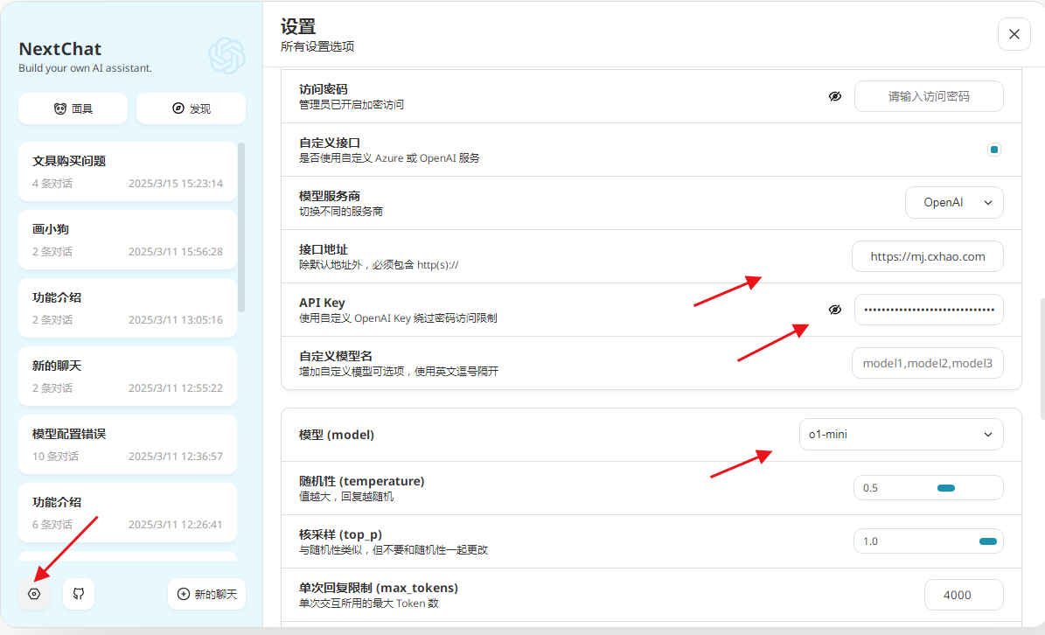1045x635 pixels.
Task: Click the settings page scrollbar on right edge
Action: [x=1042, y=359]
